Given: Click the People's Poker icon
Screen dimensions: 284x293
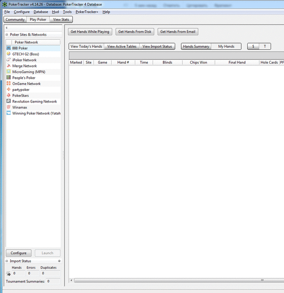Looking at the screenshot, I should click(9, 77).
